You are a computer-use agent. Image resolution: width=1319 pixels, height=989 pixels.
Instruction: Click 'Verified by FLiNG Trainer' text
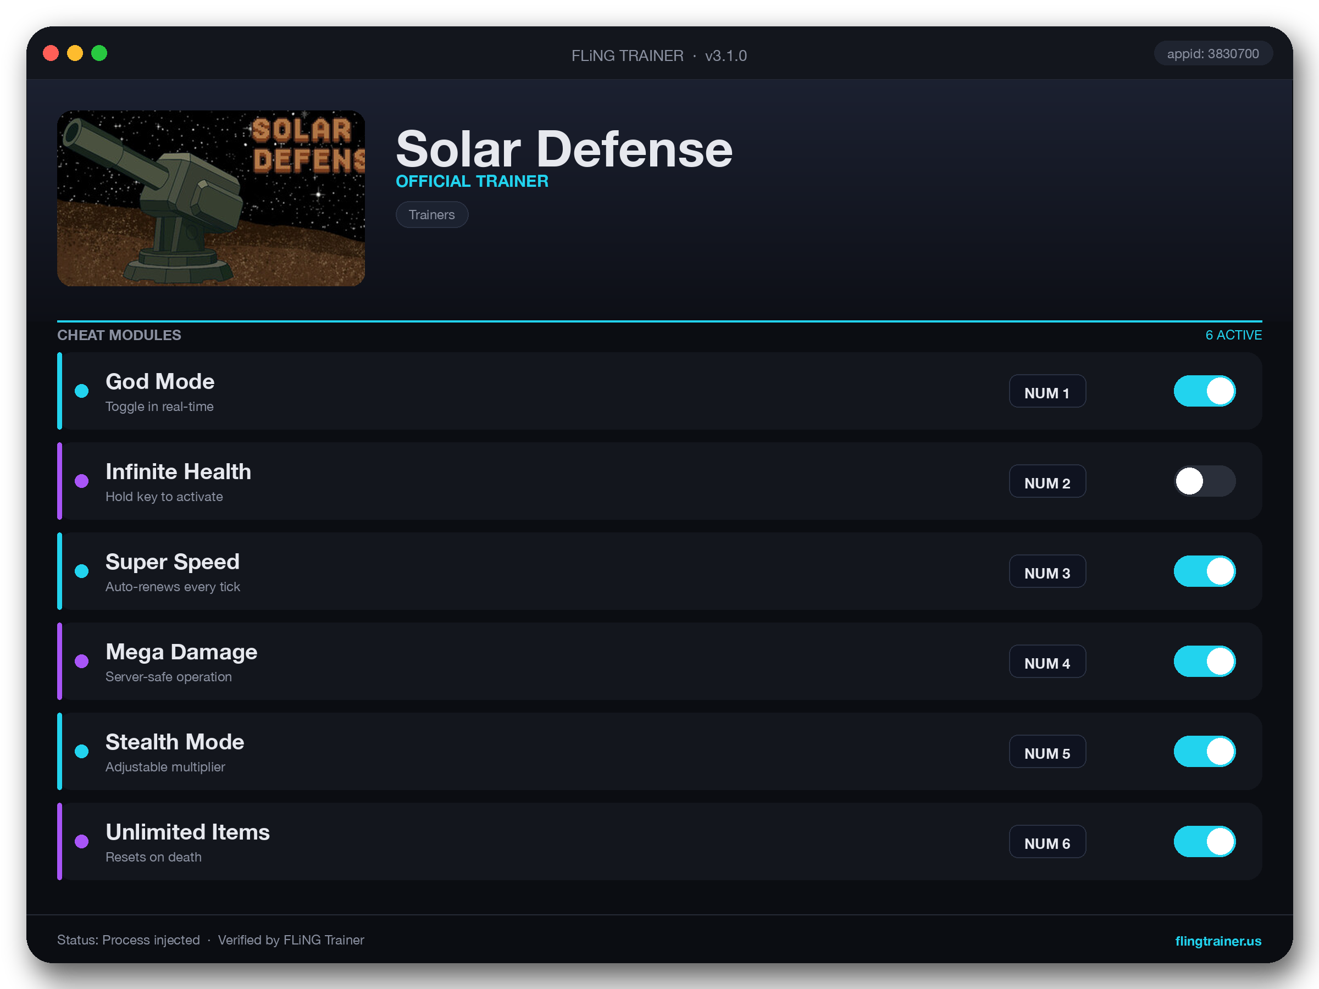click(291, 940)
